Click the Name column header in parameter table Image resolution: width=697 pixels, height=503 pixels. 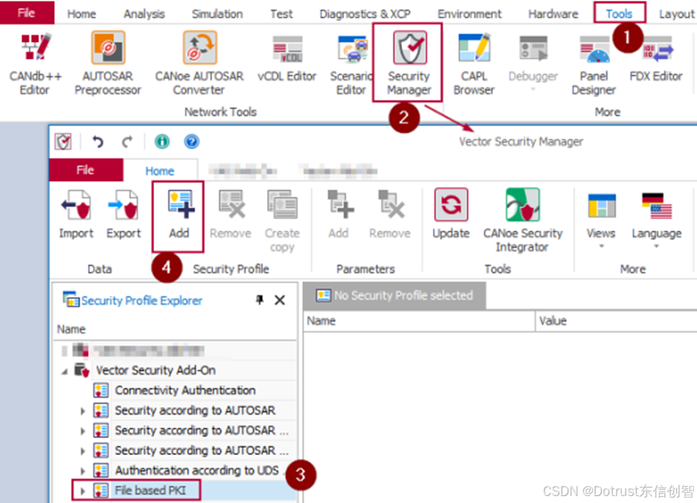pyautogui.click(x=419, y=321)
